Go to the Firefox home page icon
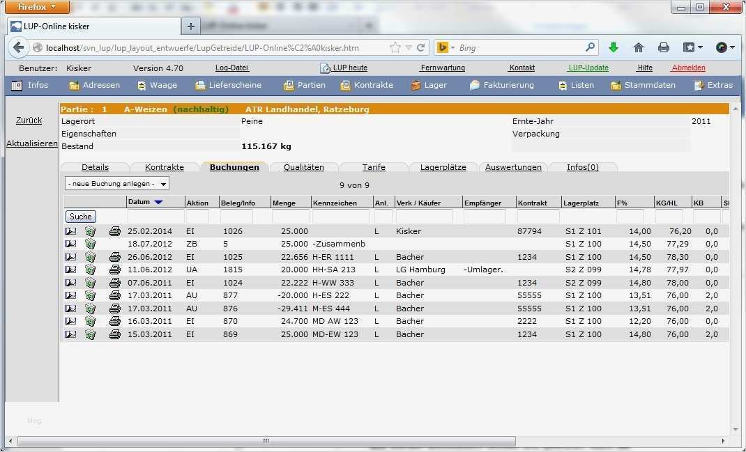746x452 pixels. (639, 47)
